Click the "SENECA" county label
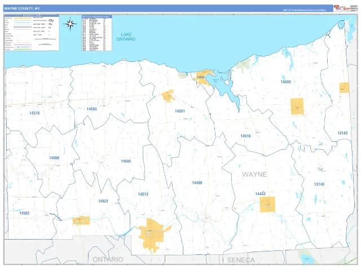 click(241, 260)
